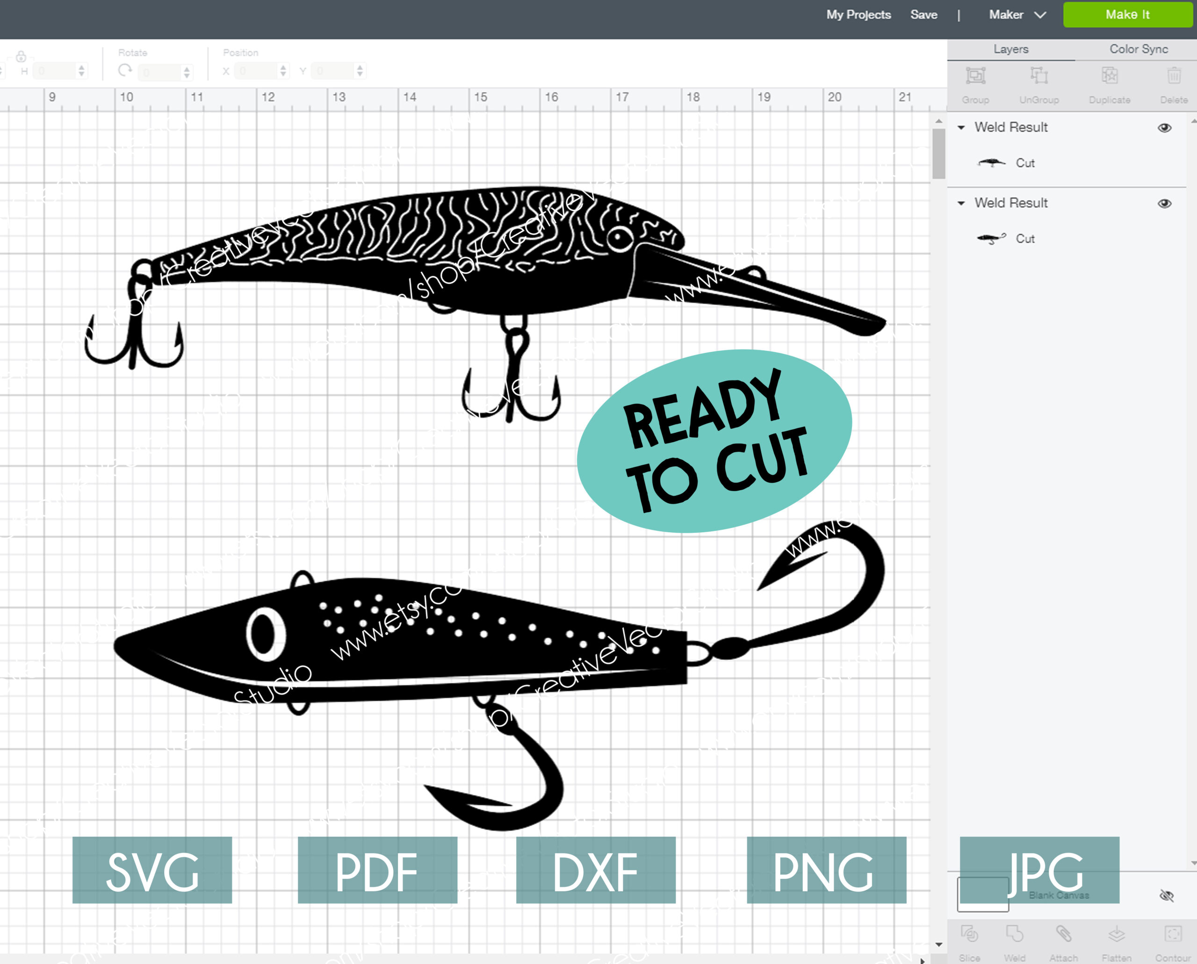Click the PNG format label
Image resolution: width=1197 pixels, height=964 pixels.
[x=826, y=870]
